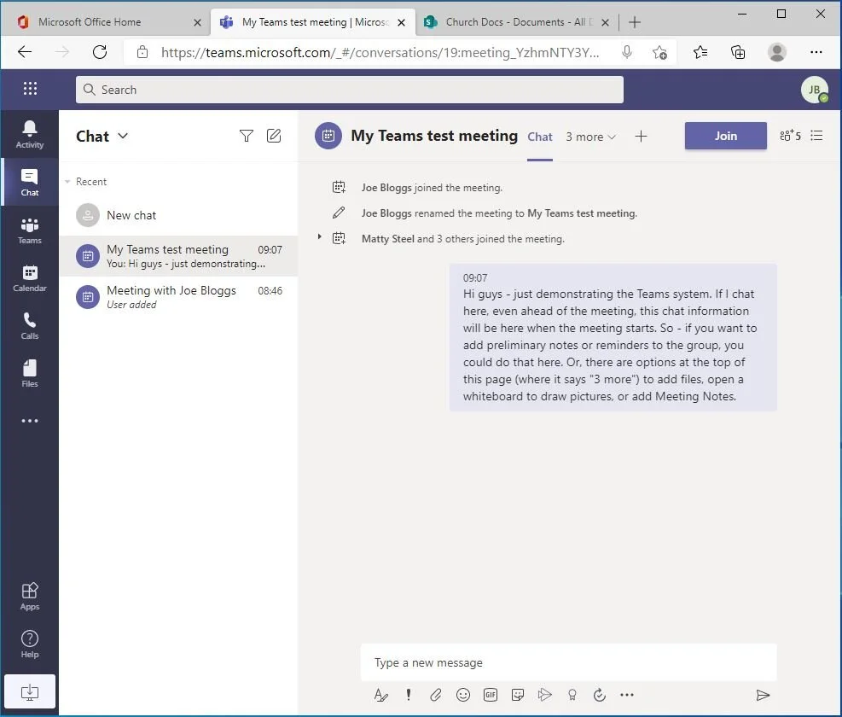The height and width of the screenshot is (717, 842).
Task: Click the download desktop app icon
Action: click(x=30, y=691)
